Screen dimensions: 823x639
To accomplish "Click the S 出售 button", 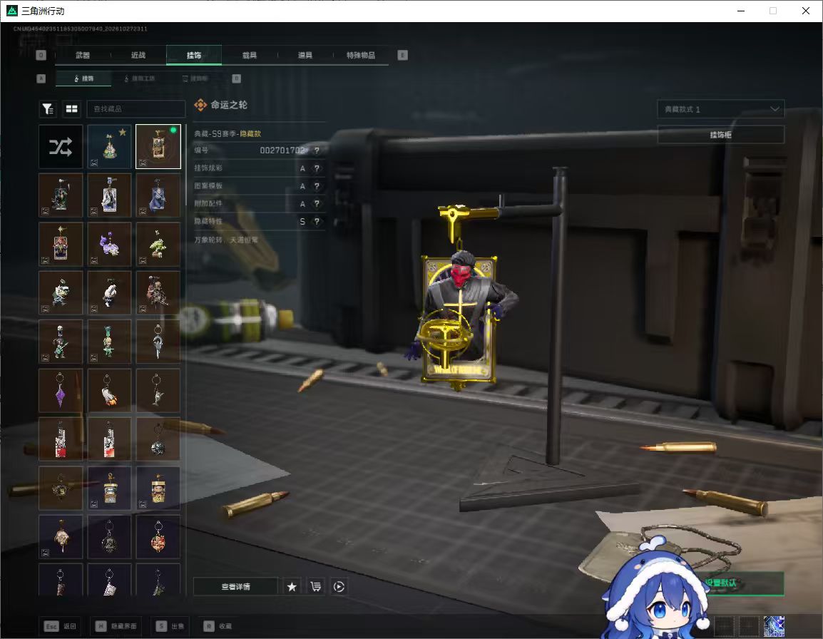I will click(170, 626).
